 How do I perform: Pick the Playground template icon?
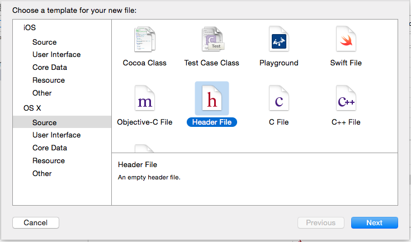pyautogui.click(x=279, y=39)
